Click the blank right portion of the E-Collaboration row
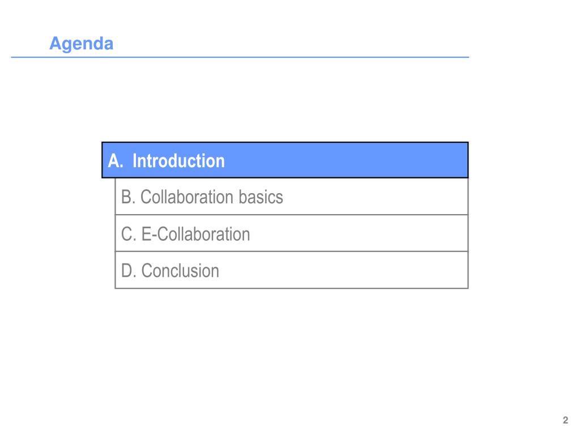Viewport: 580px width, 435px height. click(x=359, y=233)
